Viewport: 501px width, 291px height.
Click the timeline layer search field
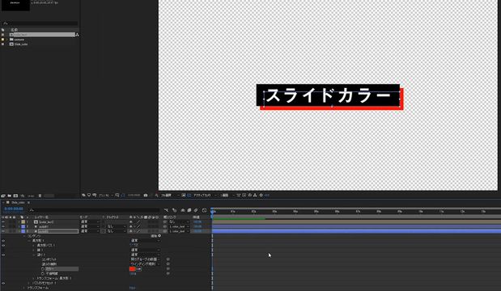(x=95, y=210)
